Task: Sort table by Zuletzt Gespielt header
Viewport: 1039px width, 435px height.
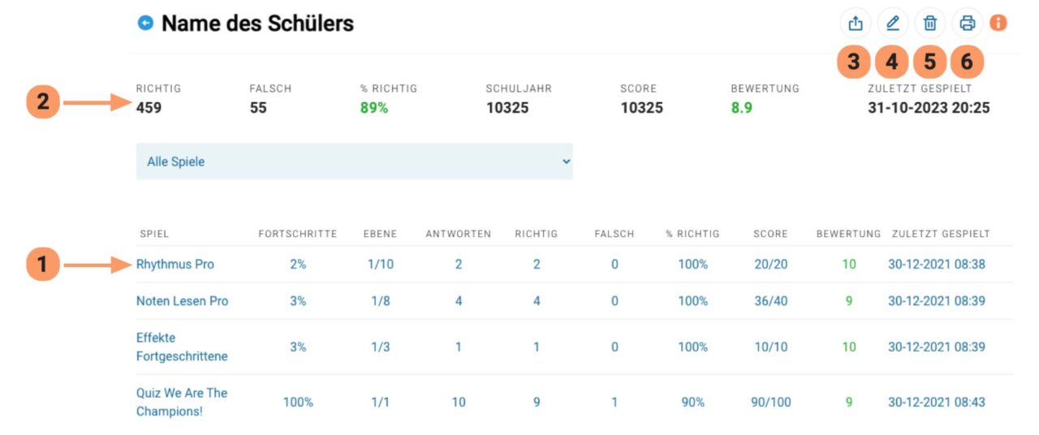Action: tap(941, 234)
